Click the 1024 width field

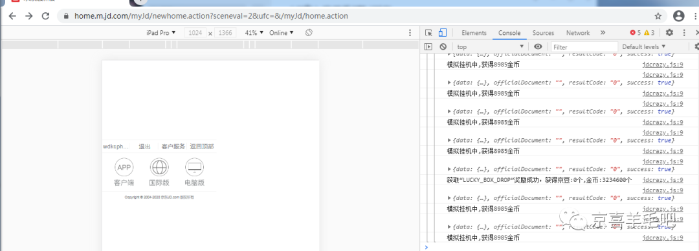pos(195,33)
